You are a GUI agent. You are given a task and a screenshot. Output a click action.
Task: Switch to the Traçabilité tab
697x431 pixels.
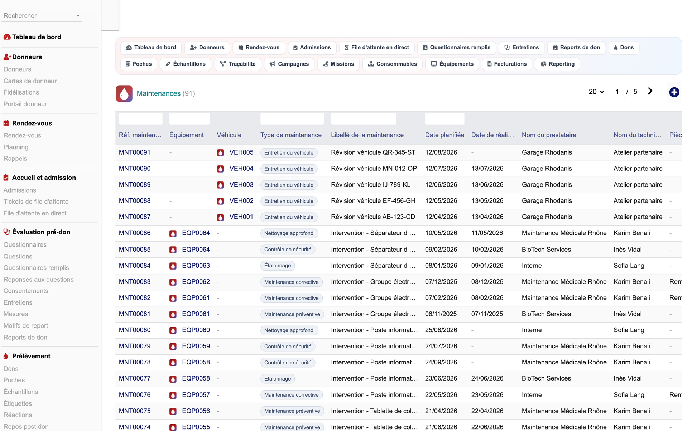pos(237,64)
